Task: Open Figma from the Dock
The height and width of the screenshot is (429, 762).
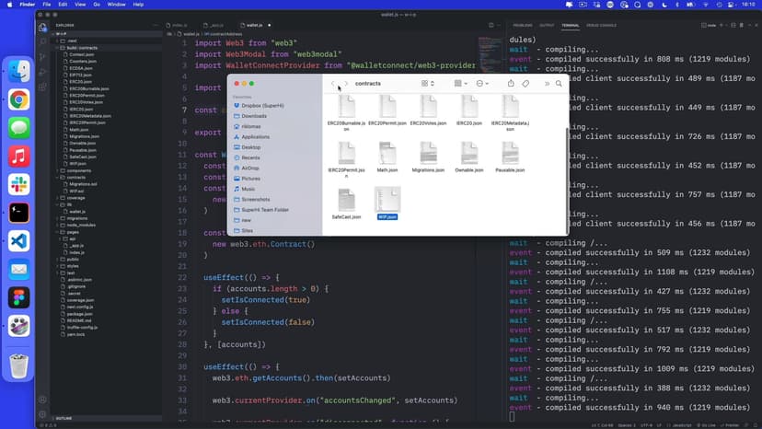Action: (18, 297)
